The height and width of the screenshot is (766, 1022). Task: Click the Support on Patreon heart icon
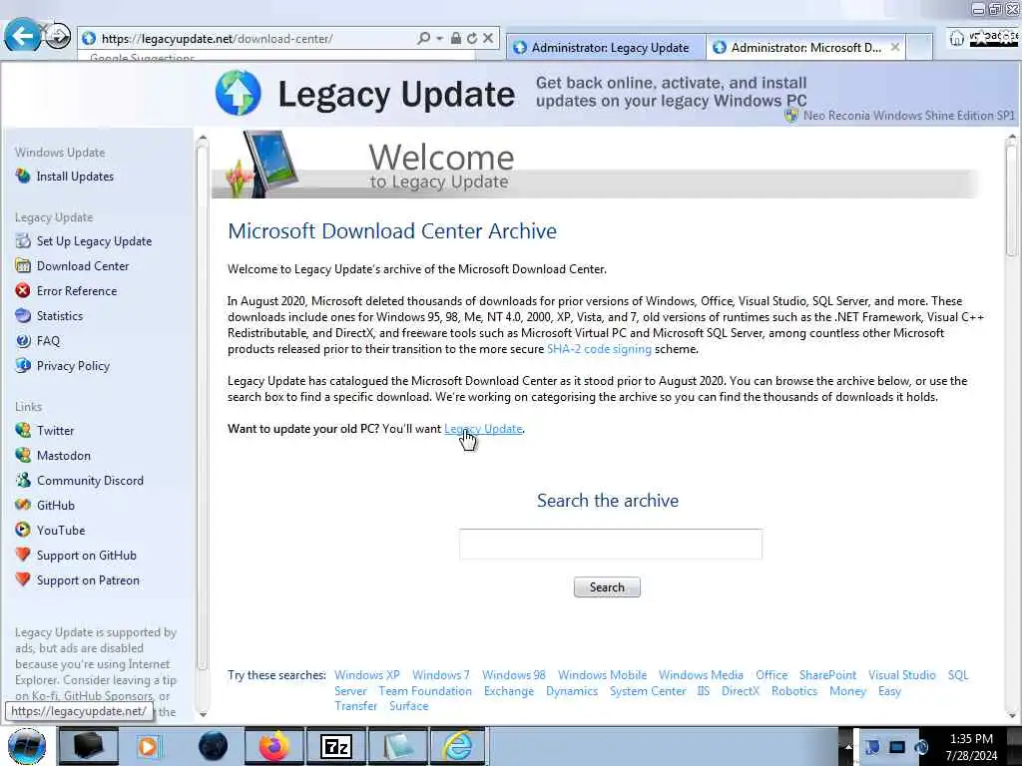click(23, 579)
